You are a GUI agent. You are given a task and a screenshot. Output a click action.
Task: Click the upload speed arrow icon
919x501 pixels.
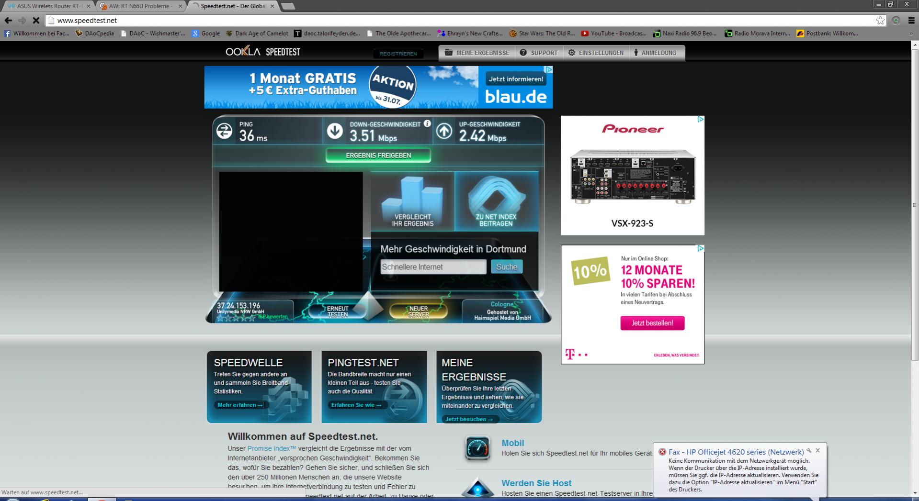click(444, 131)
